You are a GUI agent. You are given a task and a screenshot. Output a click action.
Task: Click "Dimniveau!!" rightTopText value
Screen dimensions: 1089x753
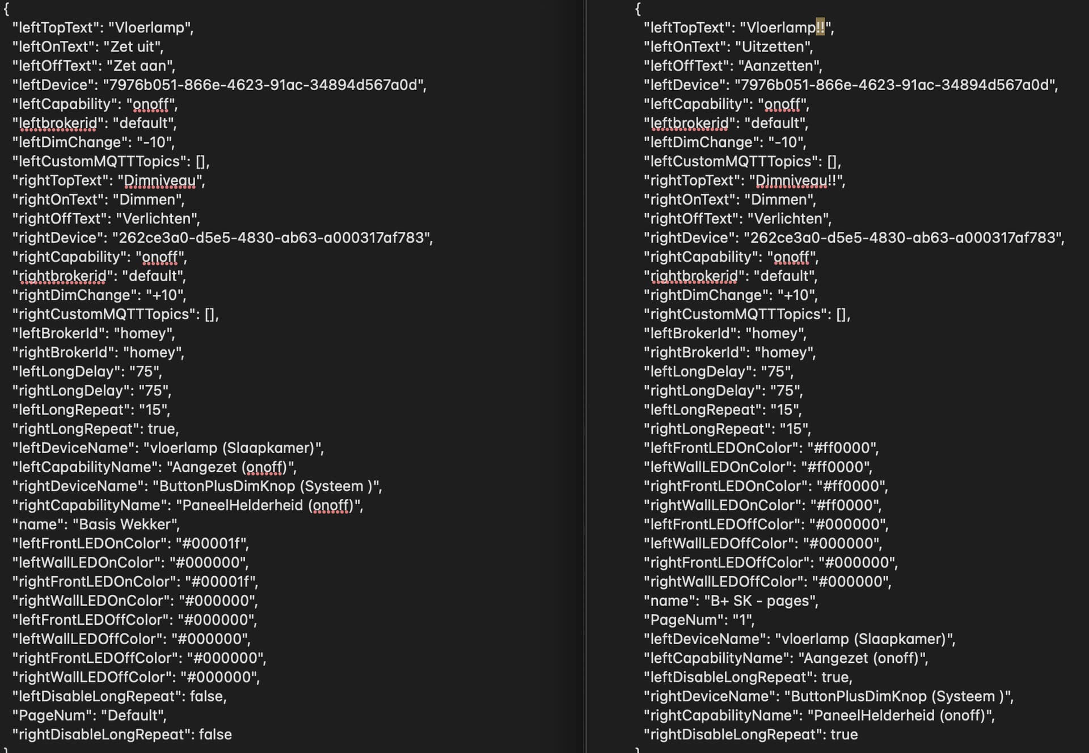click(796, 180)
